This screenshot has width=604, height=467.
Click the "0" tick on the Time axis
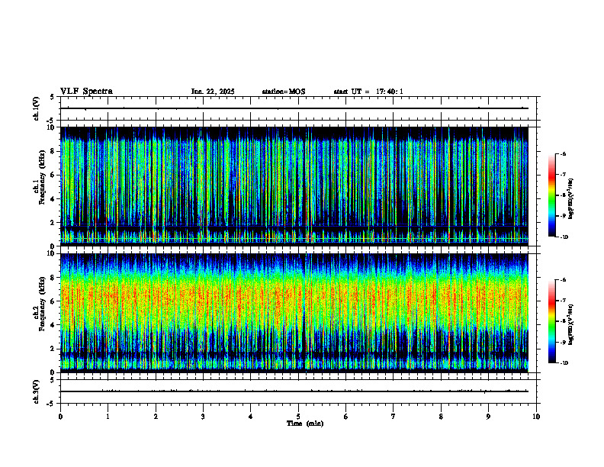tap(60, 417)
